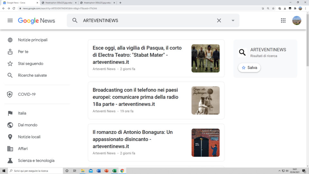The image size is (309, 174).
Task: Bookmark this page with the star icon
Action: (x=273, y=8)
